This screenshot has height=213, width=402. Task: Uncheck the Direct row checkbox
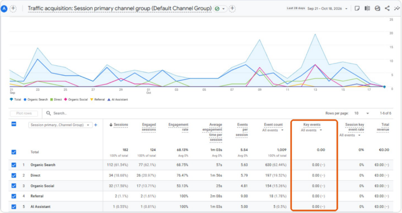pos(14,176)
